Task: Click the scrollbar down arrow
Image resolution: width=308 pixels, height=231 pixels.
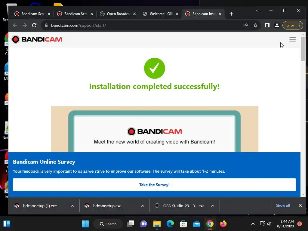Action: [303, 194]
